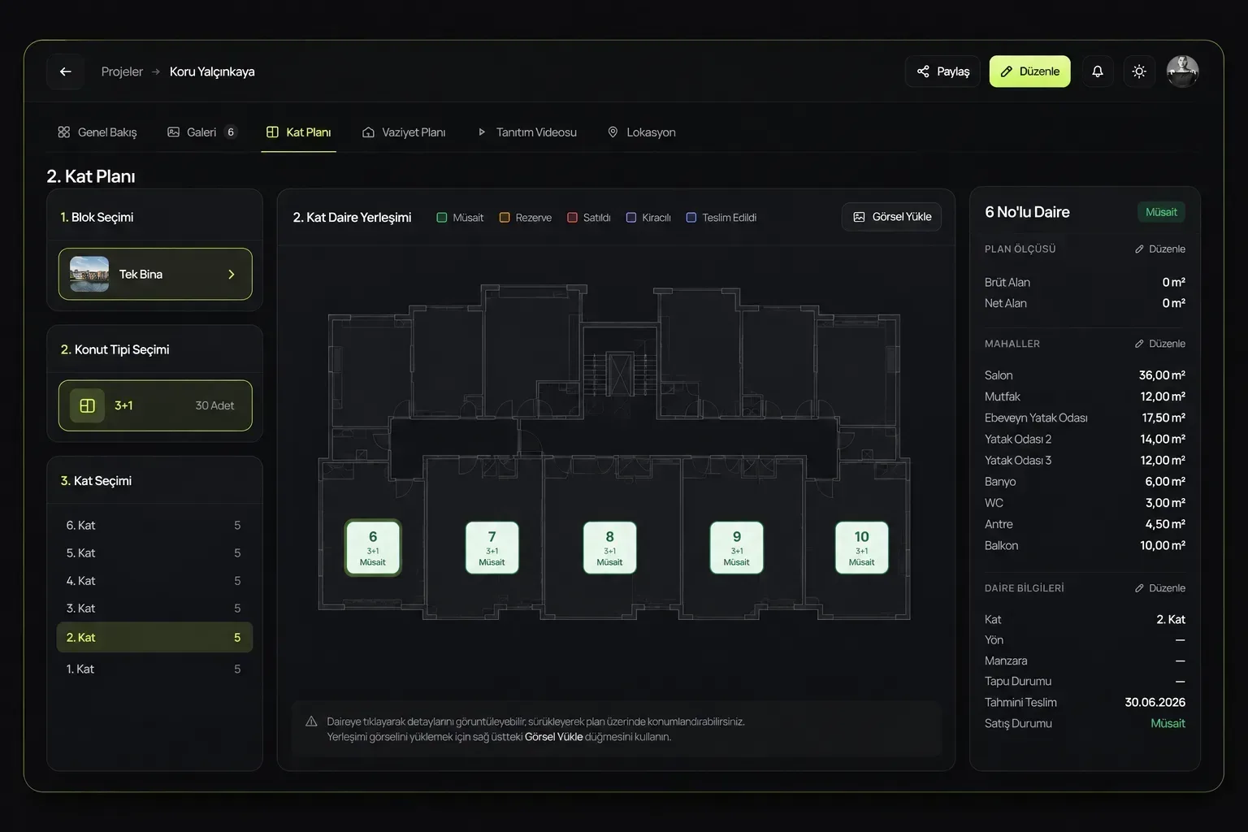Open user profile avatar
Image resolution: width=1248 pixels, height=832 pixels.
(1182, 71)
